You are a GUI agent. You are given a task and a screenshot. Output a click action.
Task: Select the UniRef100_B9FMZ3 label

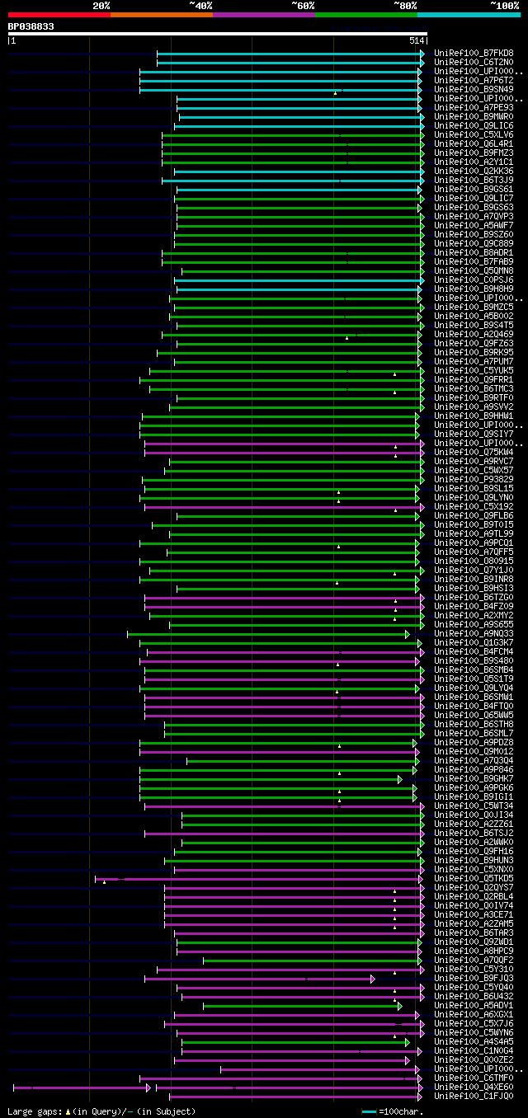(x=474, y=153)
